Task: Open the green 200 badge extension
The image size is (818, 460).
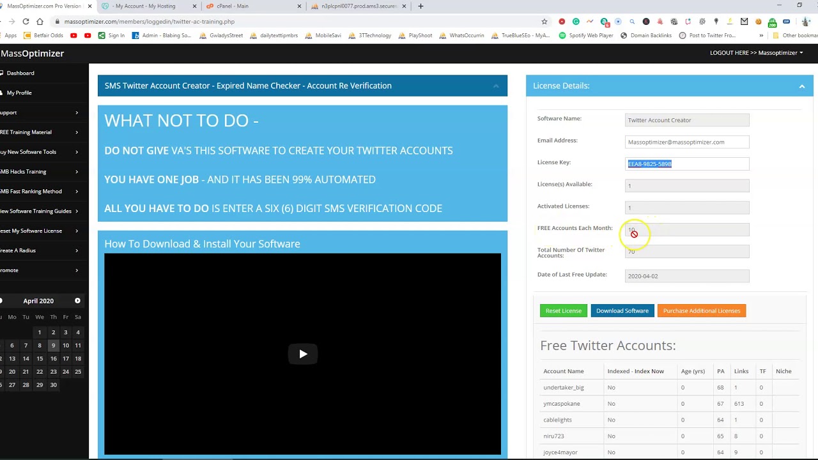Action: click(x=773, y=22)
